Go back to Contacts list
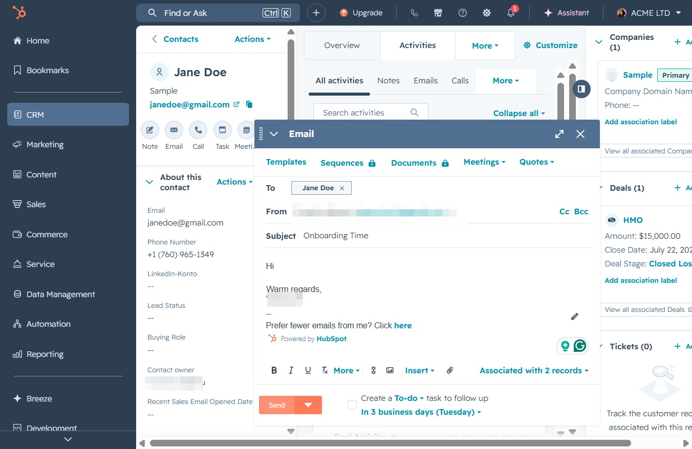 tap(175, 39)
